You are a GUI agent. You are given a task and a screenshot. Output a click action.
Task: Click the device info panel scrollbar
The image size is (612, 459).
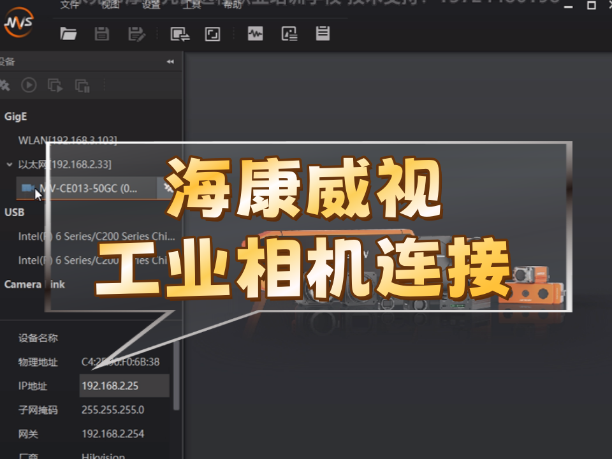(177, 376)
